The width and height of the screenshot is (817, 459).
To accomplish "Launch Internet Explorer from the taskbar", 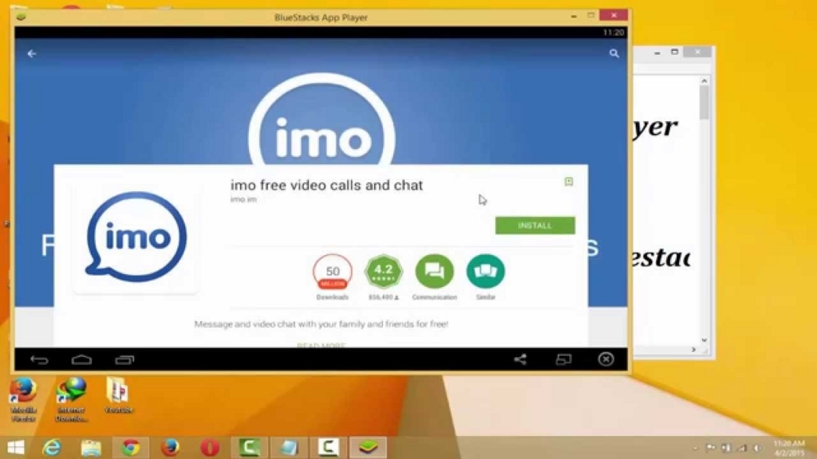I will 52,448.
